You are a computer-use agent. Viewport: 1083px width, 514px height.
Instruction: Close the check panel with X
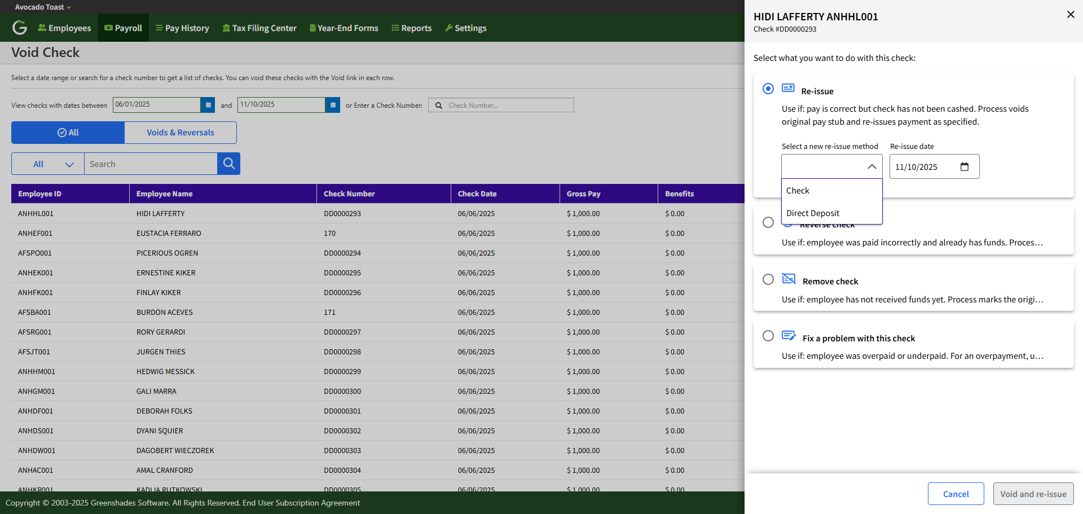point(1070,15)
